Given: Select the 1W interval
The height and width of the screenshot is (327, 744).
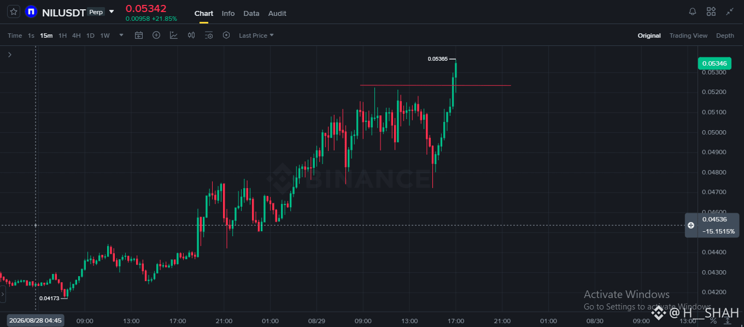Looking at the screenshot, I should (105, 36).
